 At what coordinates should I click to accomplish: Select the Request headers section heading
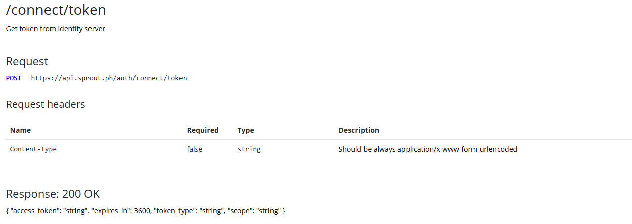click(x=46, y=105)
